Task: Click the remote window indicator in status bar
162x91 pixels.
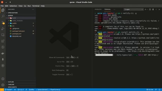Action: pos(2,89)
